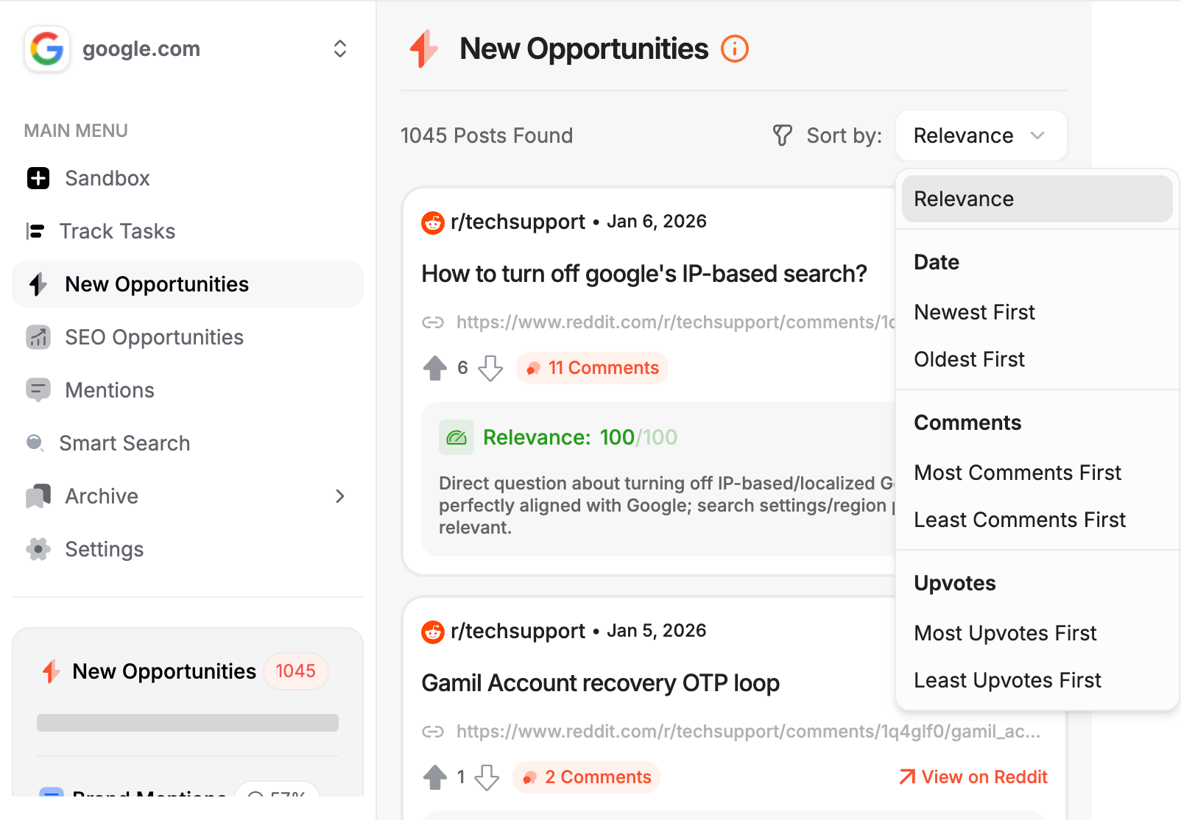Downvote the Gamil Account recovery post
The width and height of the screenshot is (1181, 820).
point(487,777)
